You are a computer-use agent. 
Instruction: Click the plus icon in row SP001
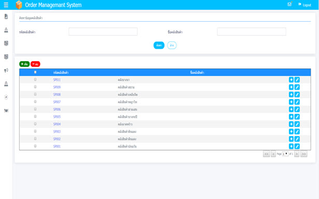[291, 146]
